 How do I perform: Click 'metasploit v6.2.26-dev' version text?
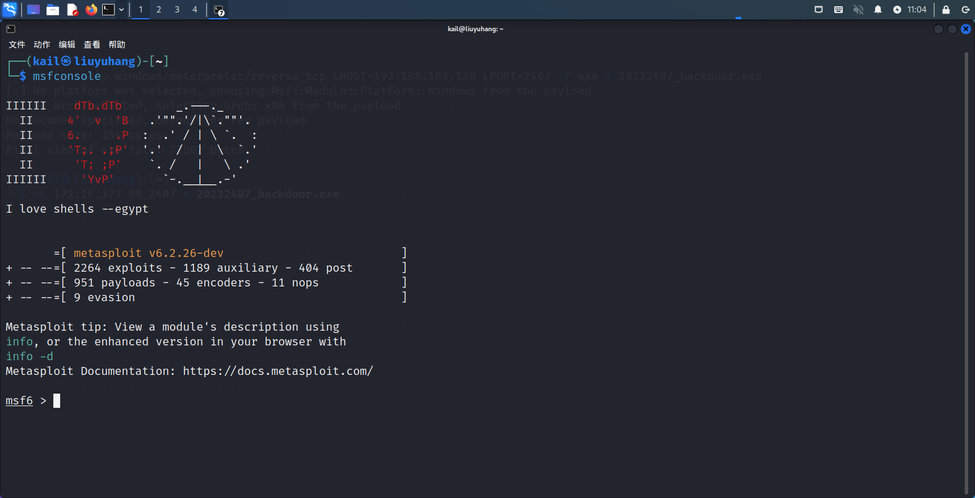[x=149, y=253]
